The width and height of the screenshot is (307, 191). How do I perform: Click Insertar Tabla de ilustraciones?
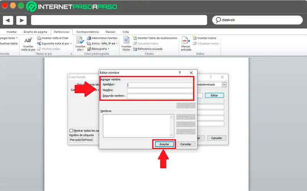pyautogui.click(x=155, y=38)
